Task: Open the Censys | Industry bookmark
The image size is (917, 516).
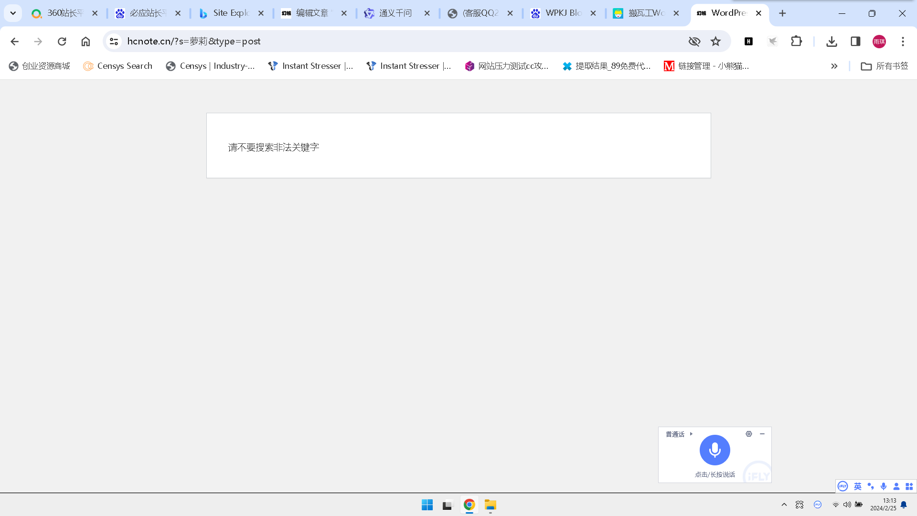Action: click(211, 66)
